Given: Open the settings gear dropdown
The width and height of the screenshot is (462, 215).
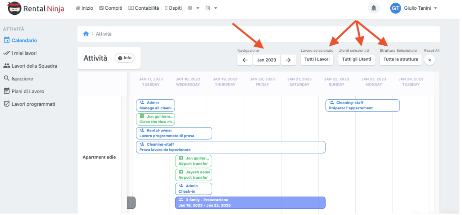Looking at the screenshot, I should tap(193, 8).
